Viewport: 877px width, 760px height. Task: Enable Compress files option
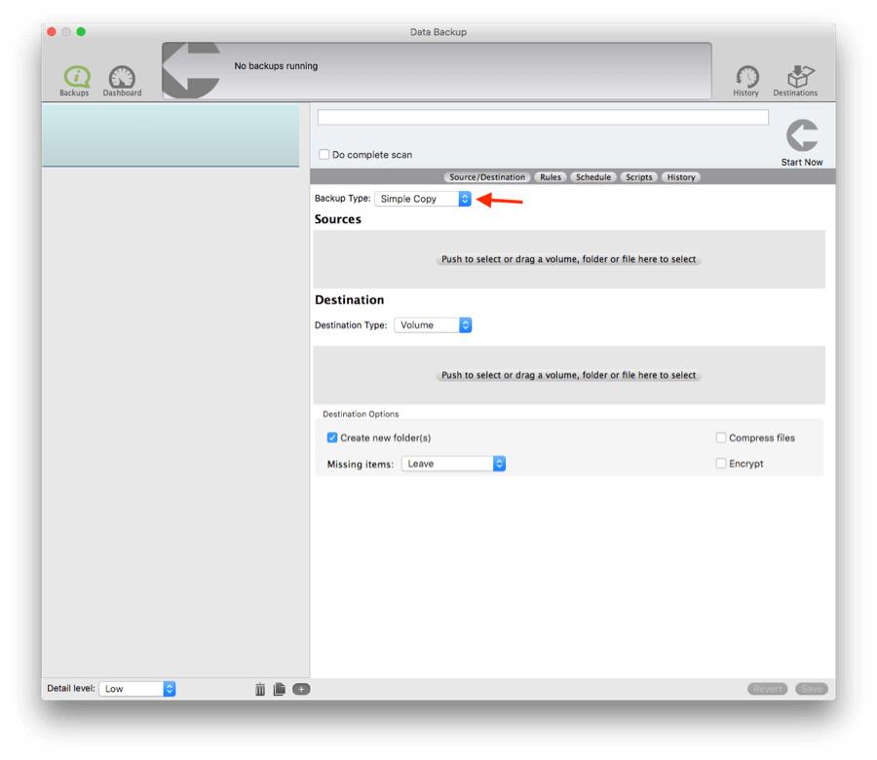(721, 437)
